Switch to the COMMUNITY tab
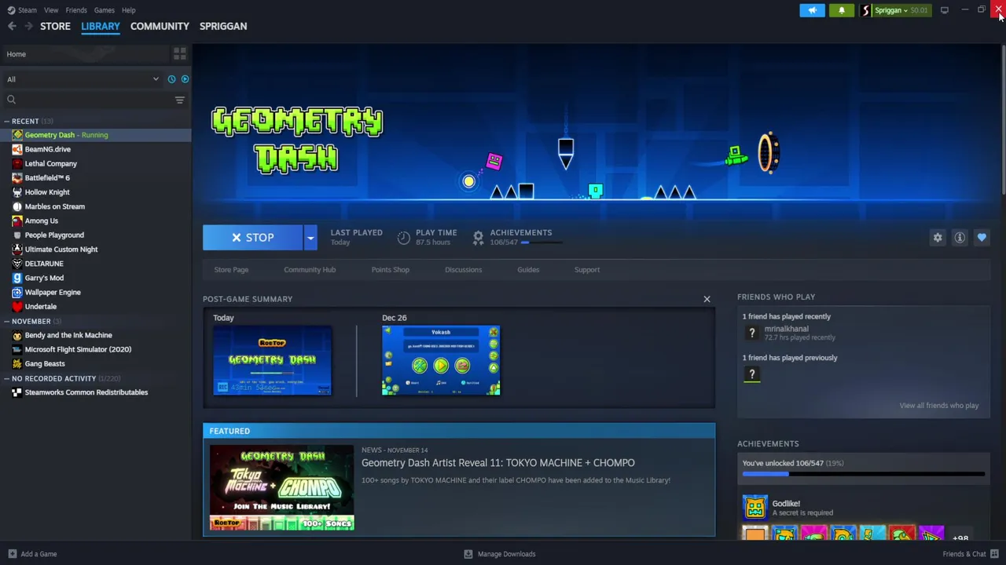Image resolution: width=1006 pixels, height=565 pixels. pyautogui.click(x=160, y=26)
